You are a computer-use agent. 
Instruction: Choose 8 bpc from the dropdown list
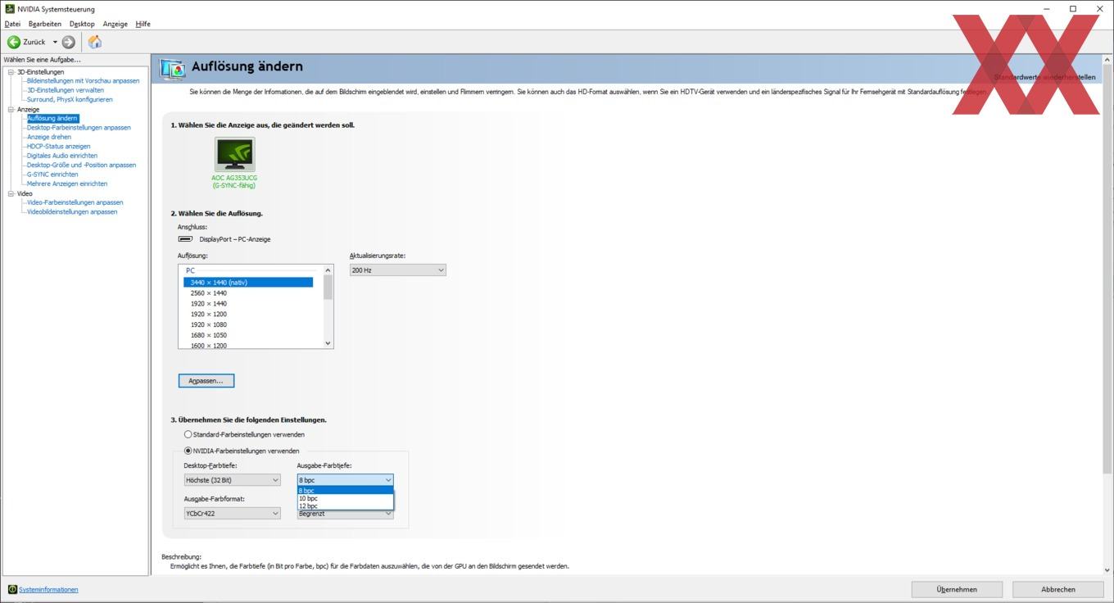tap(346, 491)
